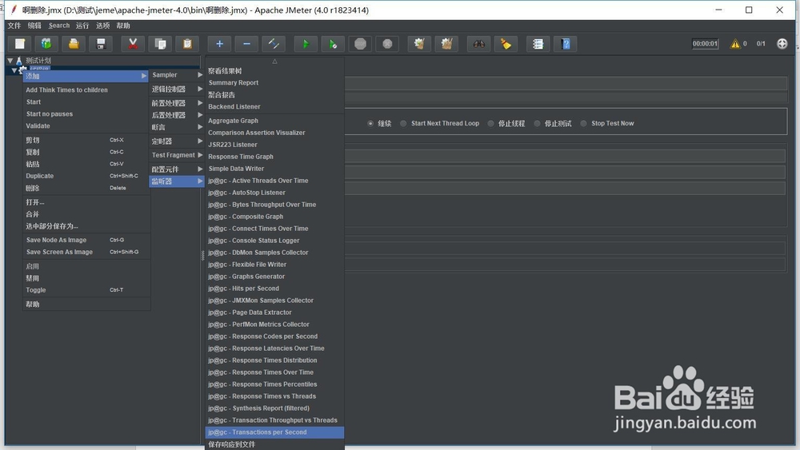The width and height of the screenshot is (800, 450).
Task: Click the Stop test toolbar icon
Action: tap(360, 44)
